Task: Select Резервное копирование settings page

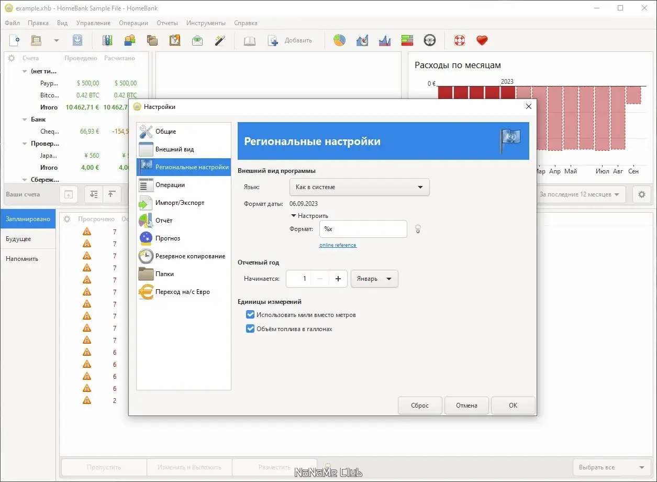Action: pyautogui.click(x=184, y=256)
